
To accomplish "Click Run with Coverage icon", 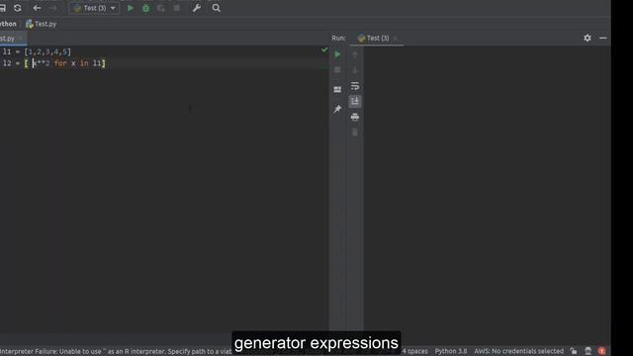I will (161, 8).
